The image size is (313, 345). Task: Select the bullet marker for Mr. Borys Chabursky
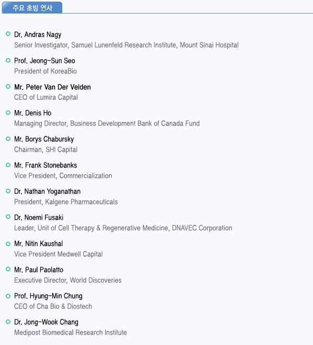[8, 139]
